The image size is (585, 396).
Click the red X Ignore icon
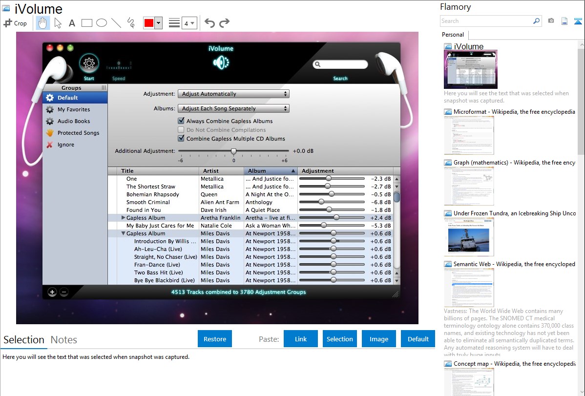point(50,145)
